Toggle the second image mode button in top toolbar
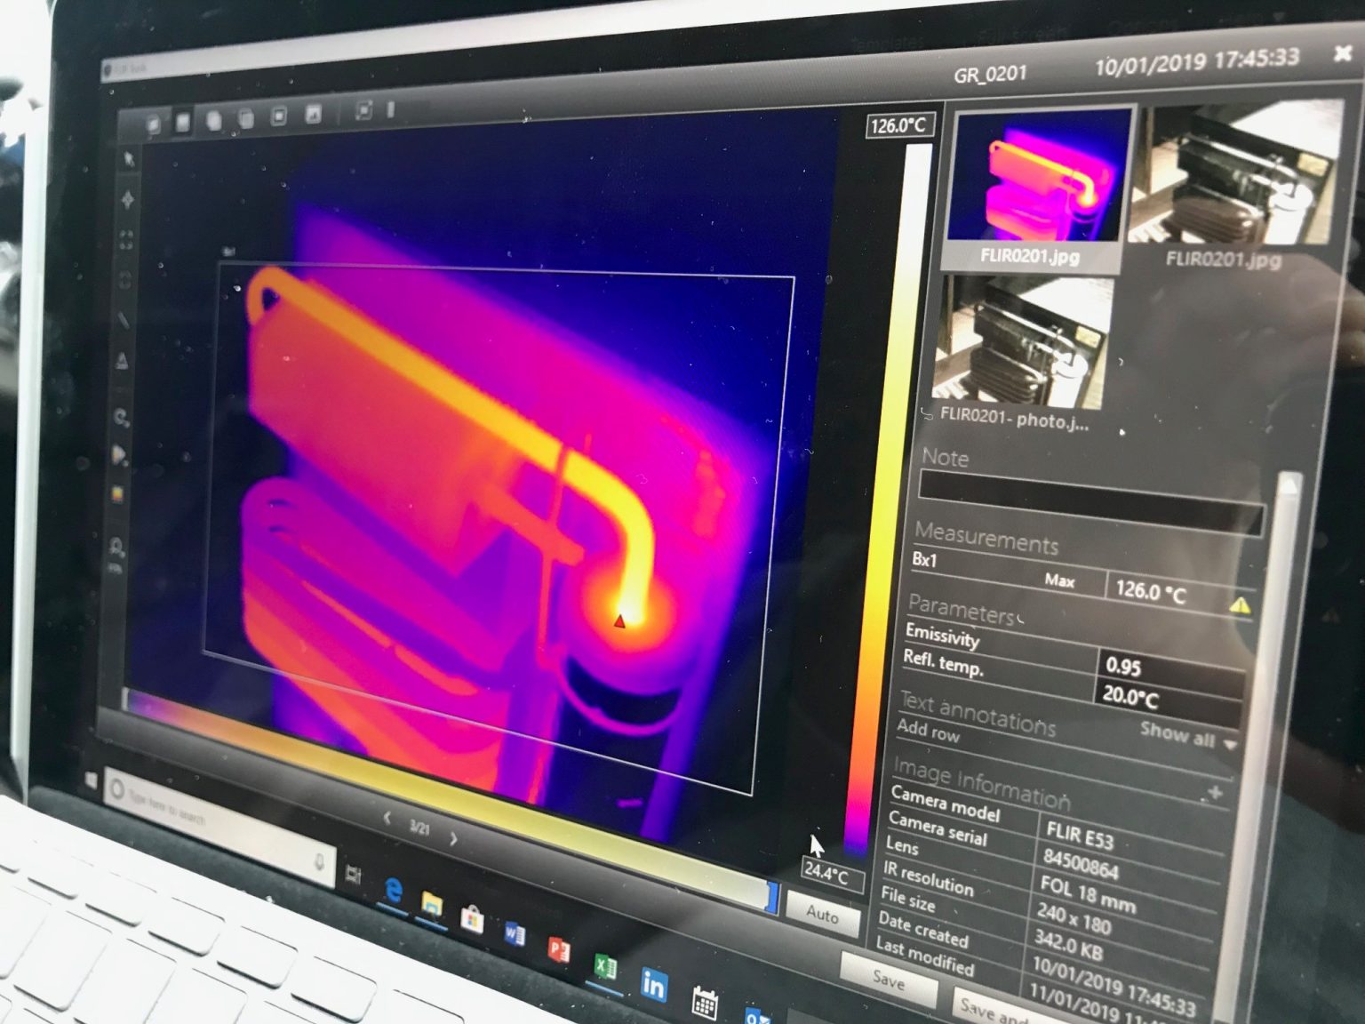Image resolution: width=1365 pixels, height=1024 pixels. [x=183, y=121]
